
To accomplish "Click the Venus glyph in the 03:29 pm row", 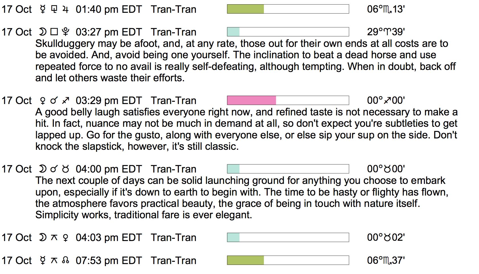I will click(x=43, y=101).
